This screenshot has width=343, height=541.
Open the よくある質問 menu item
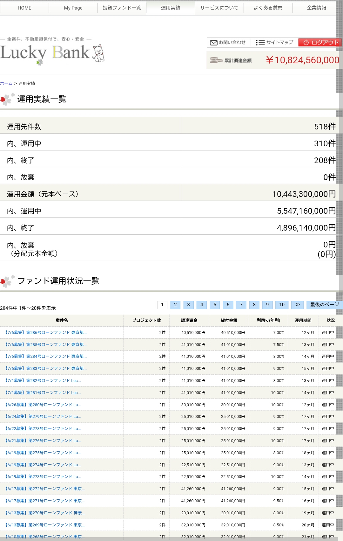pos(268,8)
